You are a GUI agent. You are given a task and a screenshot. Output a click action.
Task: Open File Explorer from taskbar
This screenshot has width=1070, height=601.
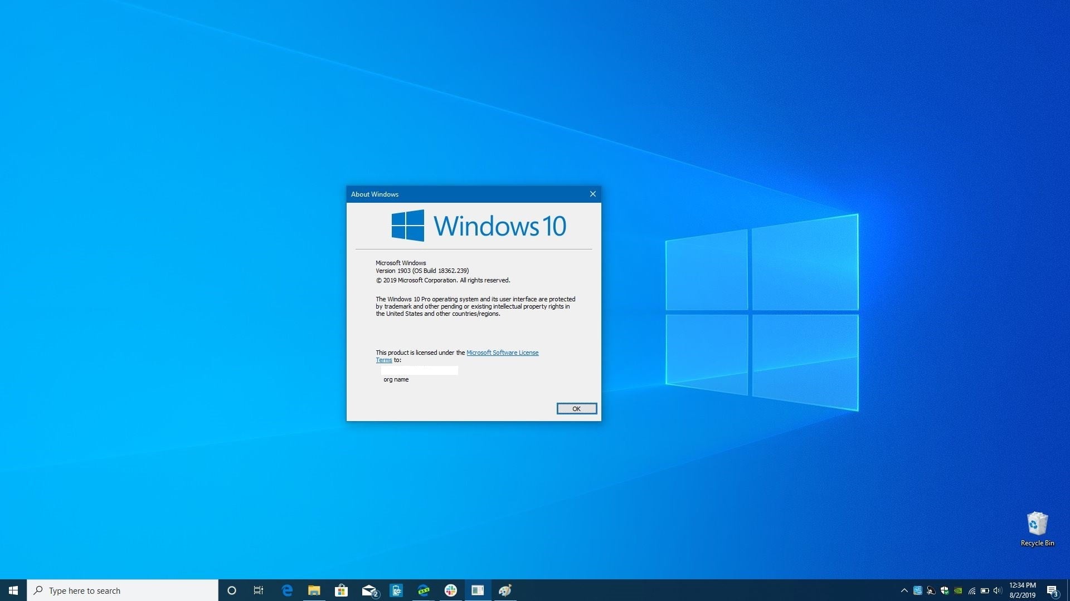point(314,590)
